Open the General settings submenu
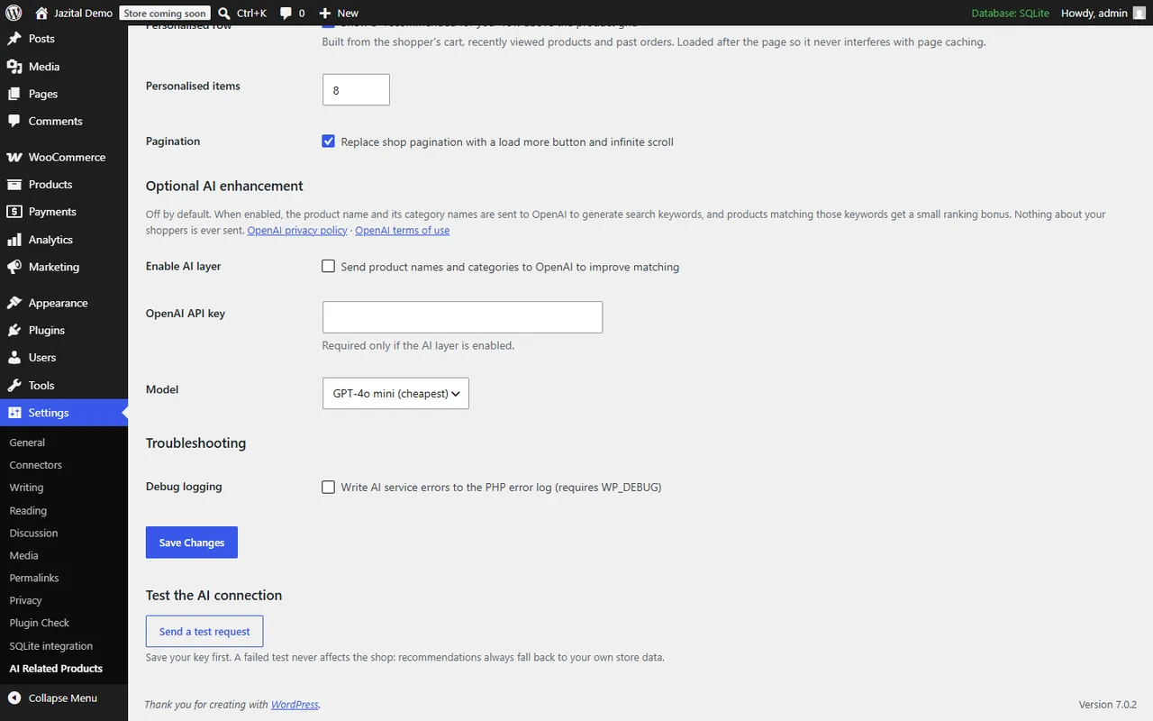 27,443
